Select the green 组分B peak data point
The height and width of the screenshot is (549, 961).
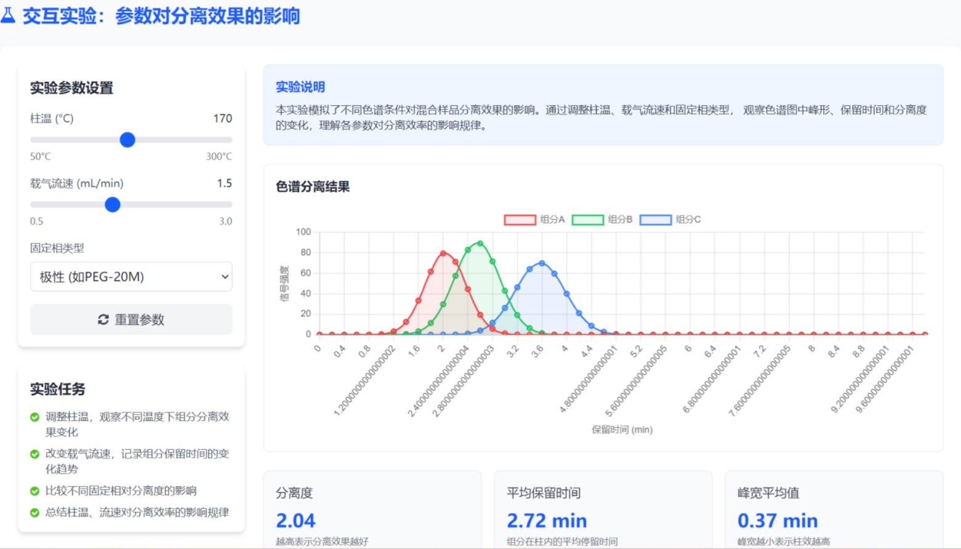coord(480,243)
